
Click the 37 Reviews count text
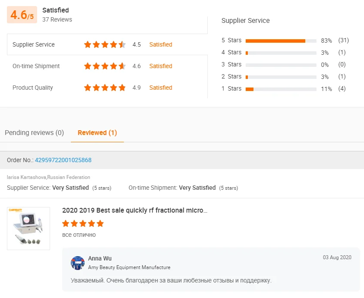pyautogui.click(x=57, y=19)
